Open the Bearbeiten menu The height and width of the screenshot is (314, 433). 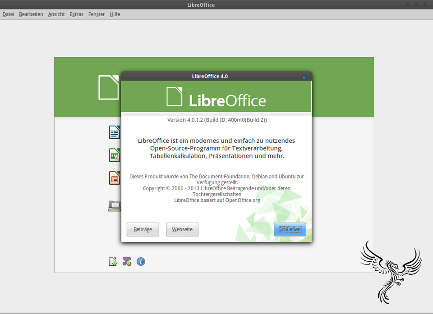point(31,14)
